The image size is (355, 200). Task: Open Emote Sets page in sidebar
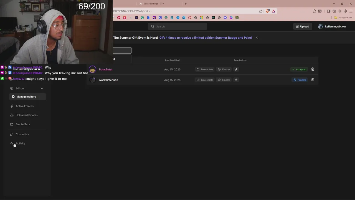(23, 124)
